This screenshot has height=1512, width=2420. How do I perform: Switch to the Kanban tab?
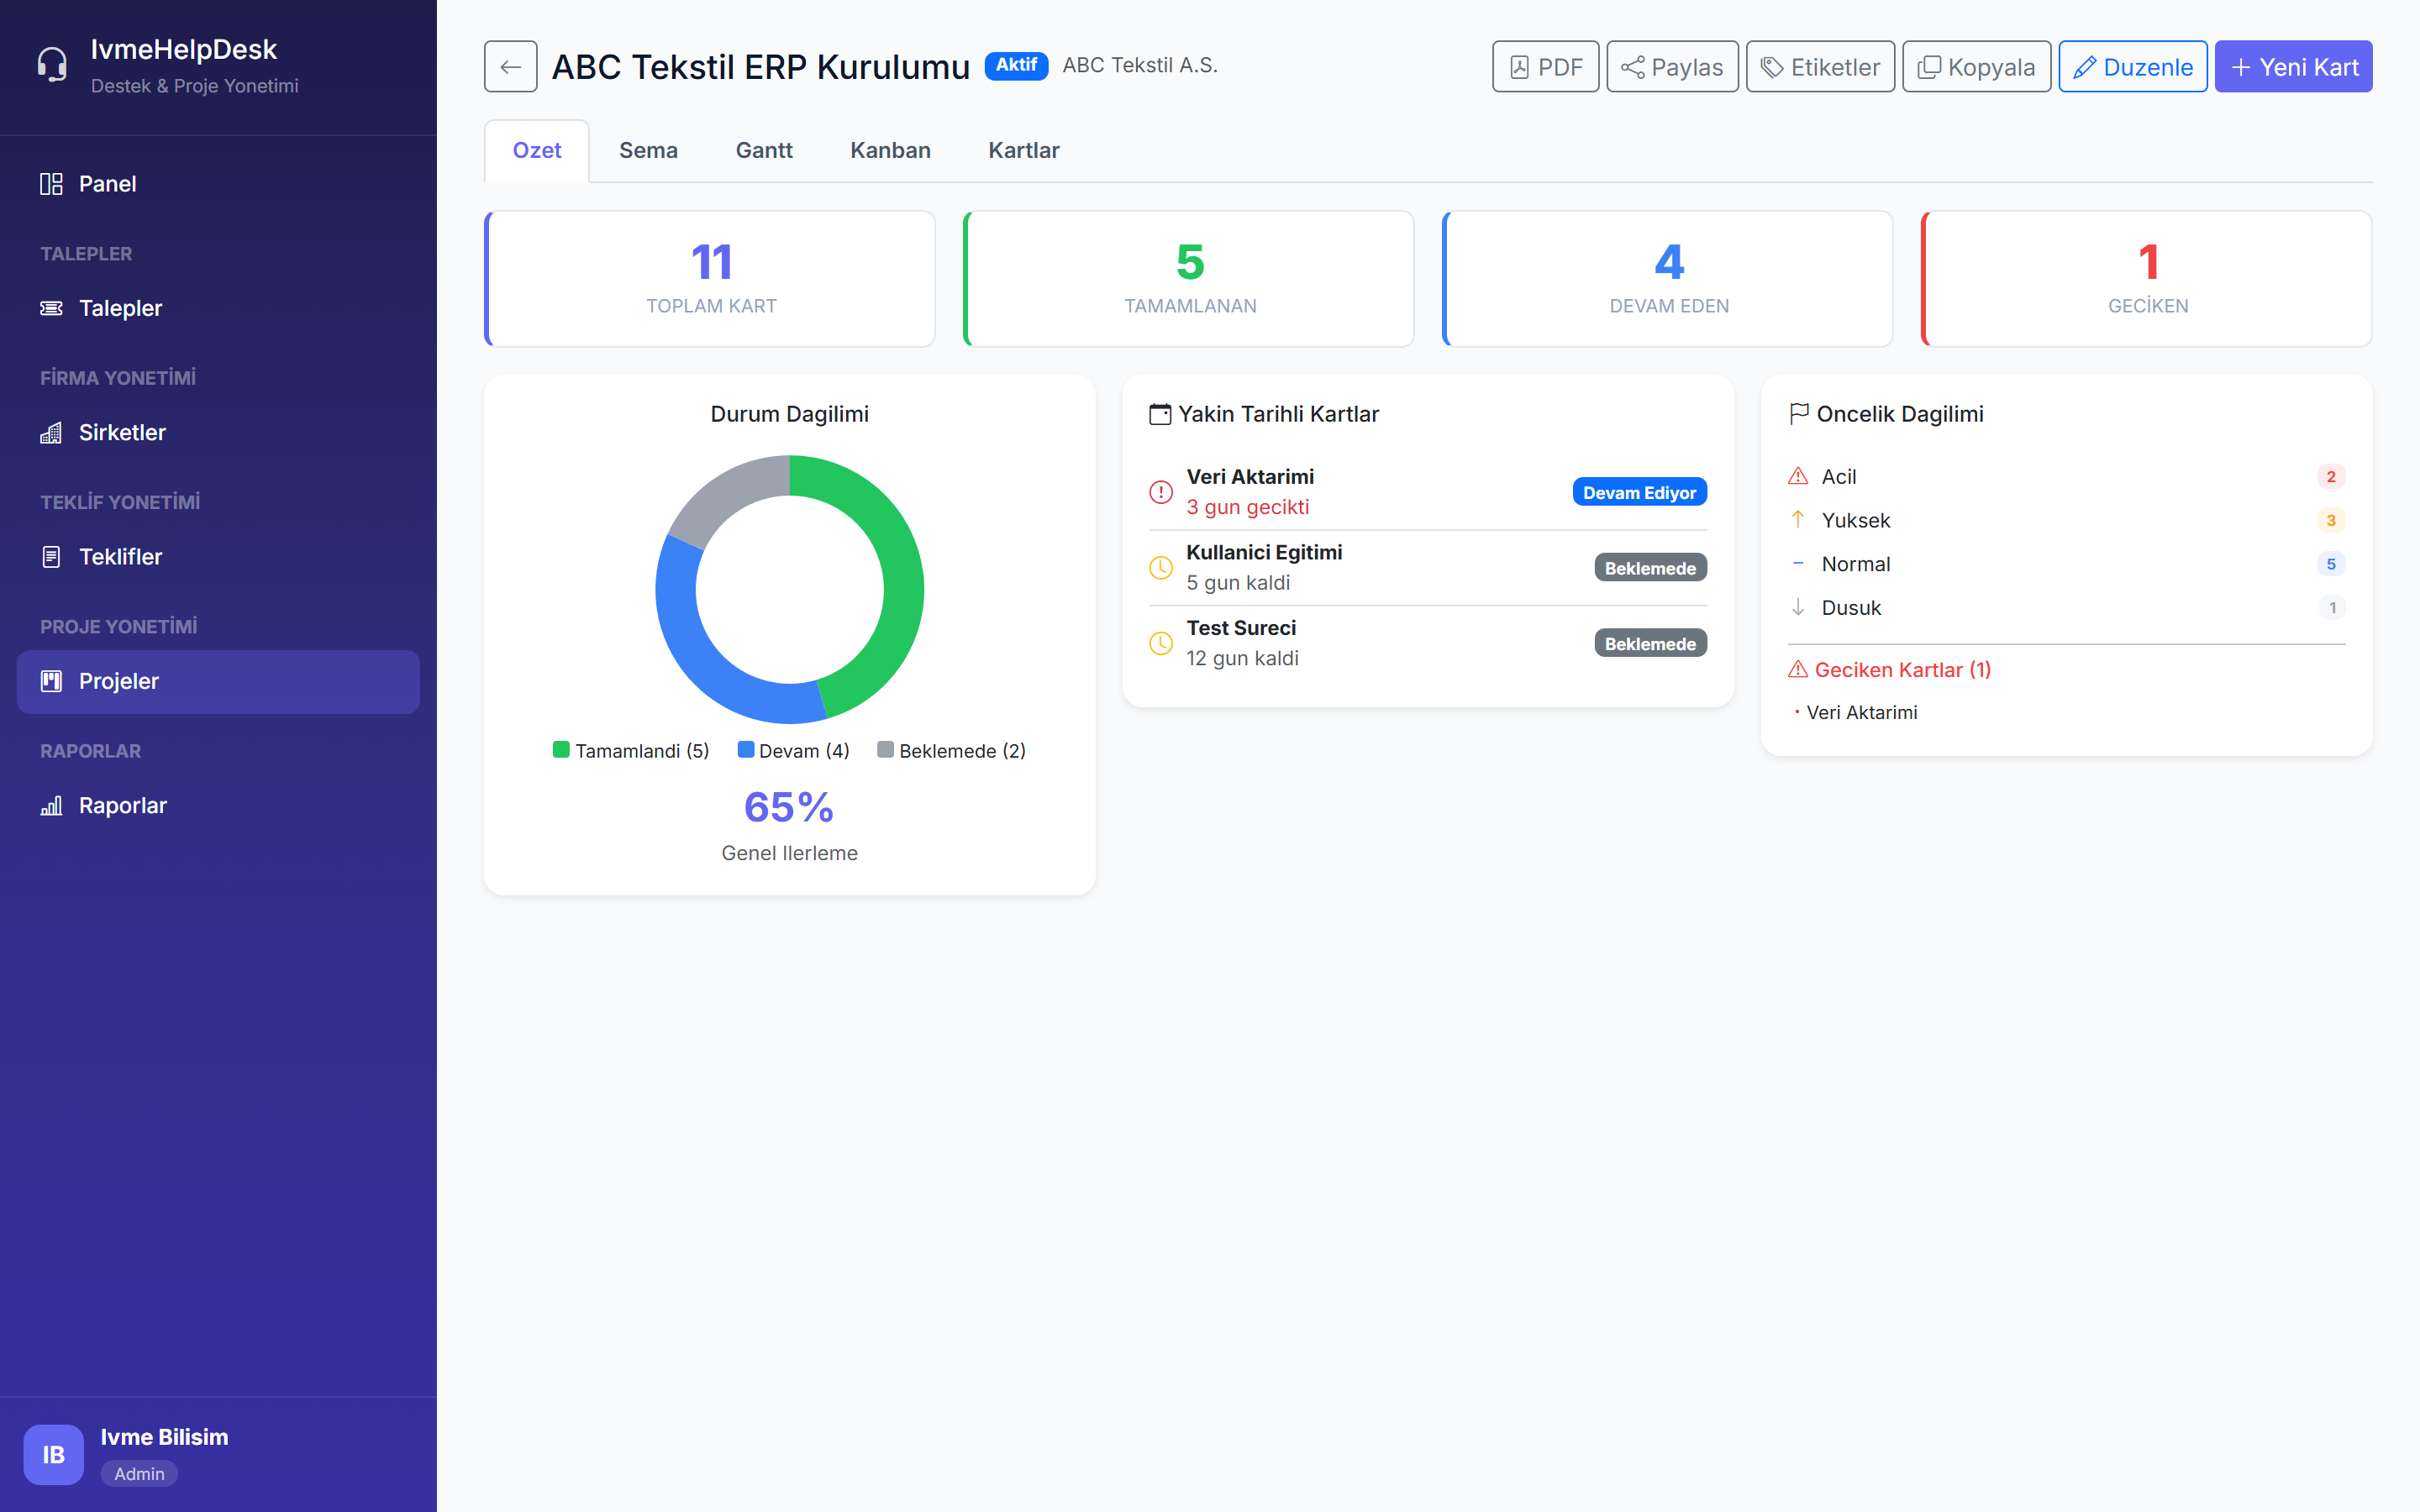click(889, 150)
